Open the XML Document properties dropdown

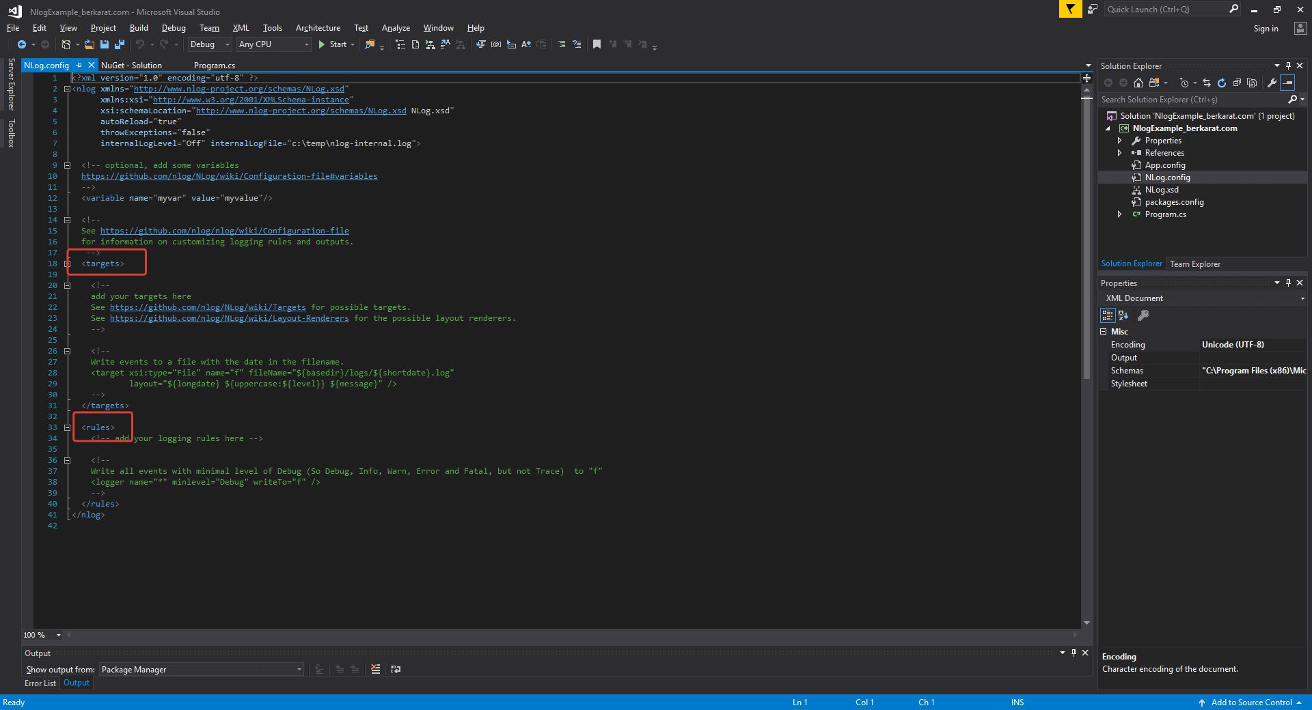pos(1203,298)
